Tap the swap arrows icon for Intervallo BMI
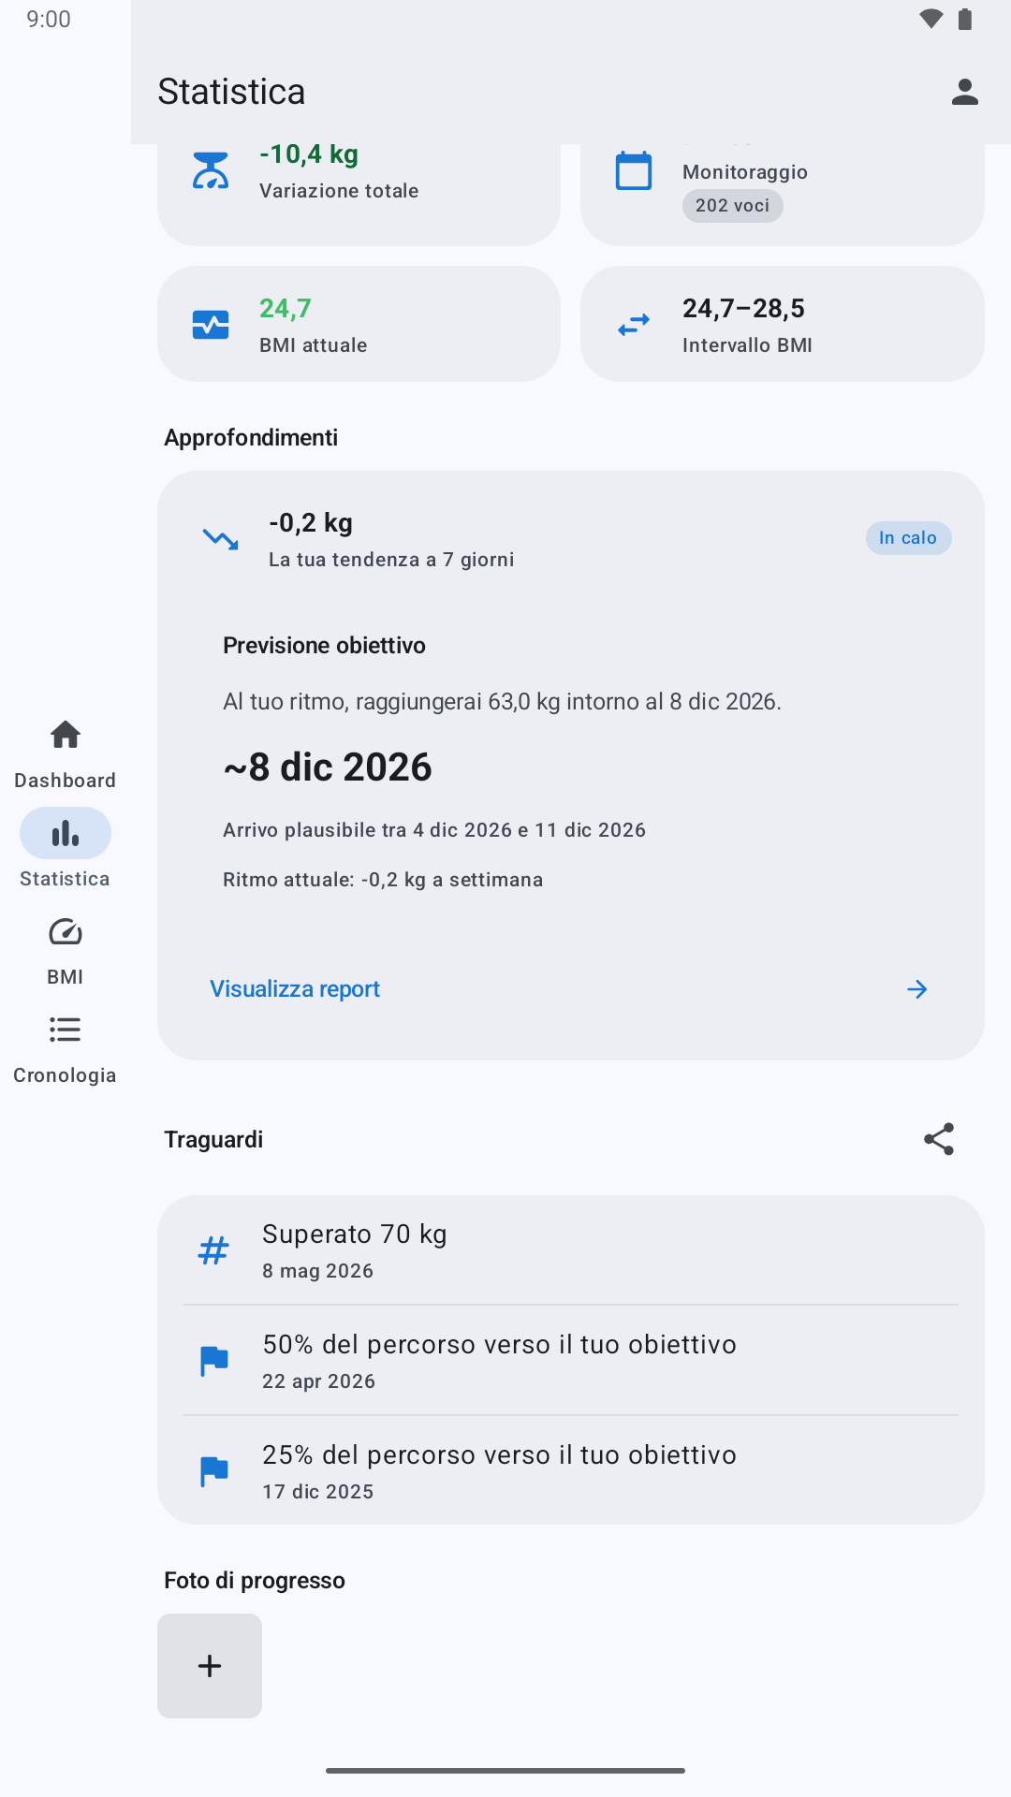The width and height of the screenshot is (1011, 1797). tap(634, 325)
